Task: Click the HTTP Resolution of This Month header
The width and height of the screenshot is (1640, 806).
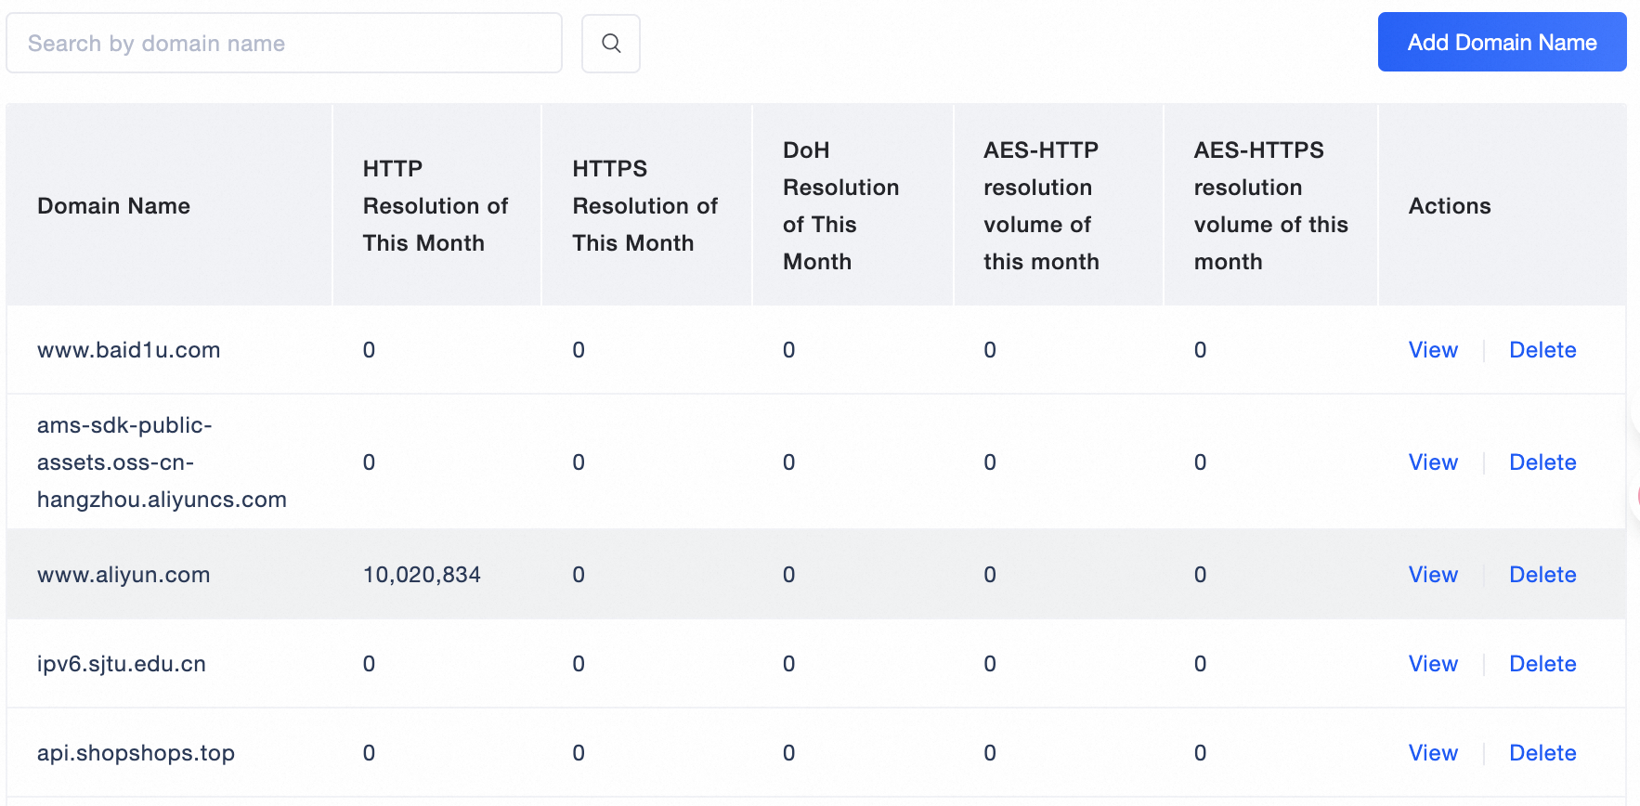Action: tap(435, 206)
